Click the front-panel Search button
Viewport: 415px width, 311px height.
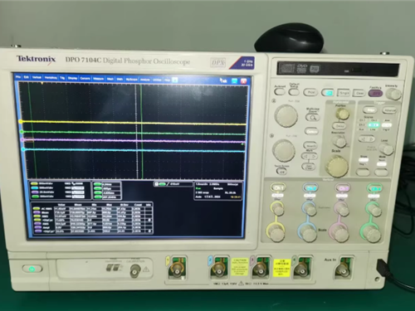click(310, 146)
